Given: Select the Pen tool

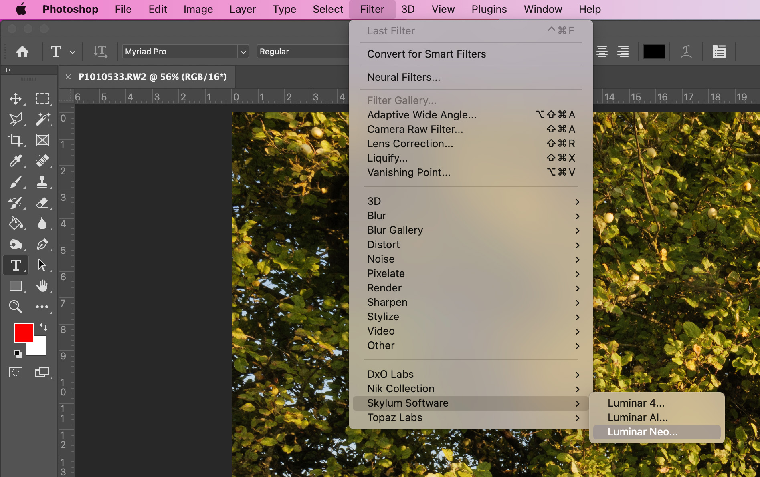Looking at the screenshot, I should pyautogui.click(x=42, y=244).
